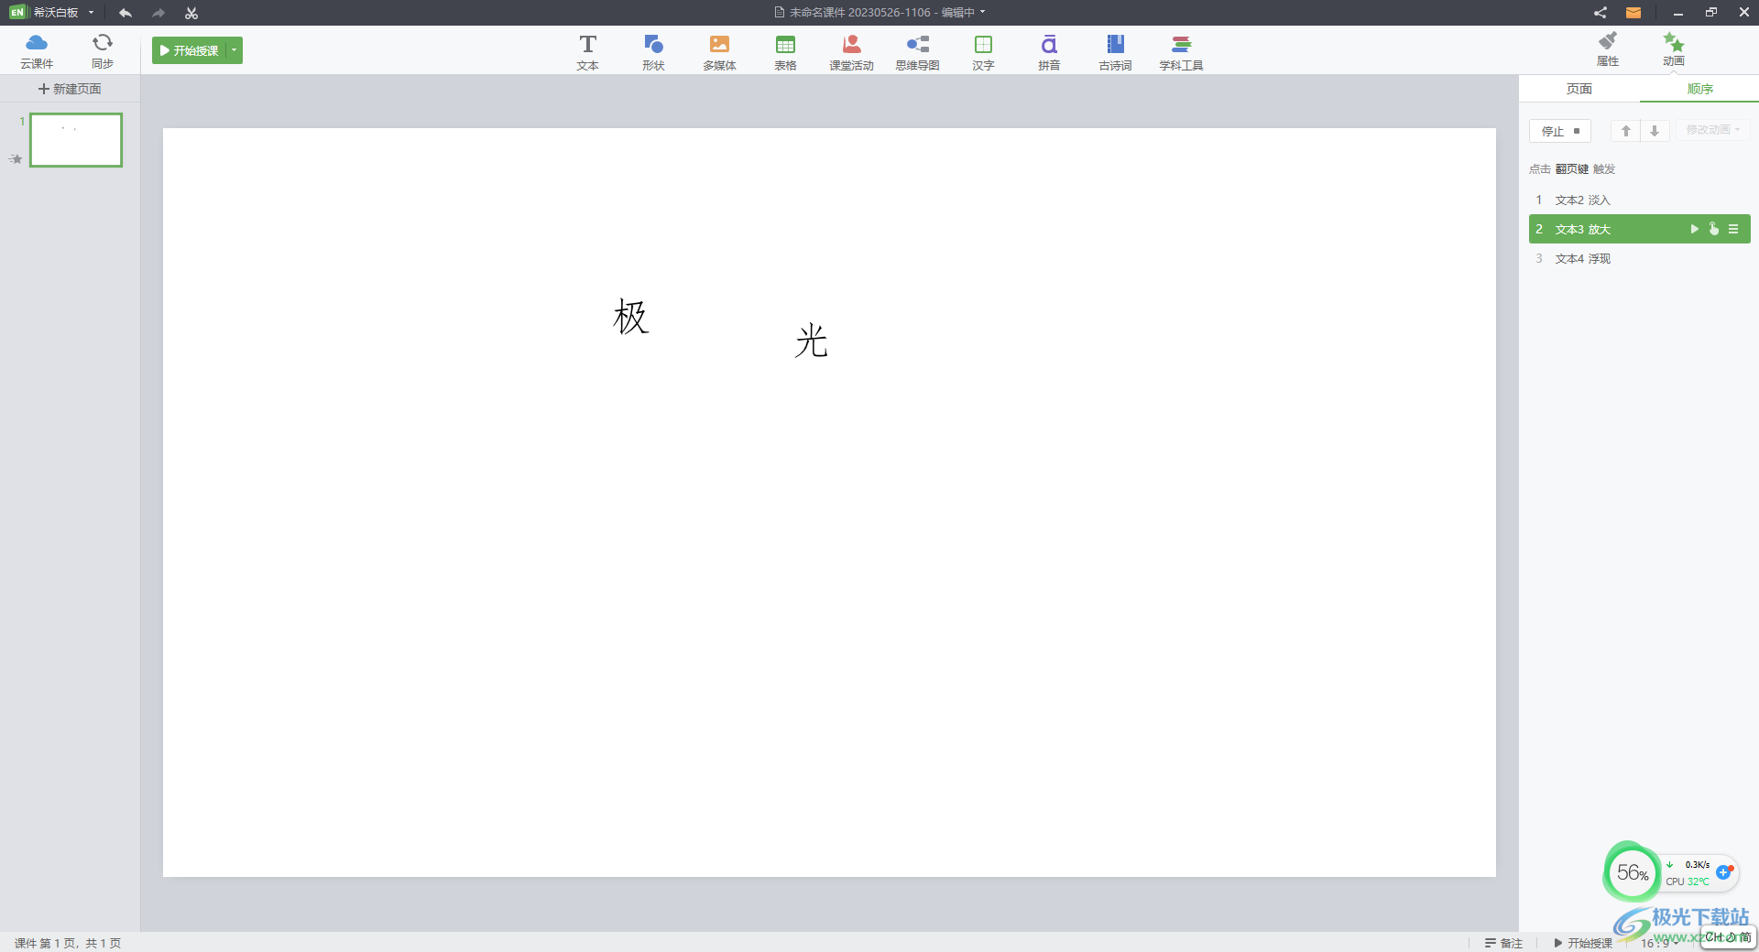Image resolution: width=1759 pixels, height=952 pixels.
Task: Click the 停止 stop button
Action: point(1560,131)
